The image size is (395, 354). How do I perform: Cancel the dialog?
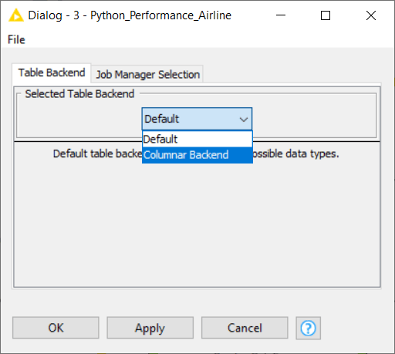[x=245, y=328]
